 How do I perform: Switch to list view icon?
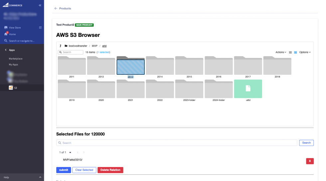(290, 52)
